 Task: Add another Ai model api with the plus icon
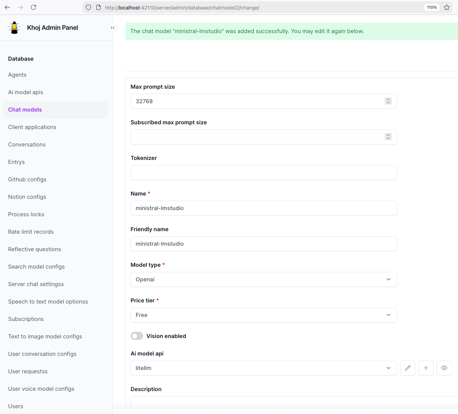[x=426, y=368]
